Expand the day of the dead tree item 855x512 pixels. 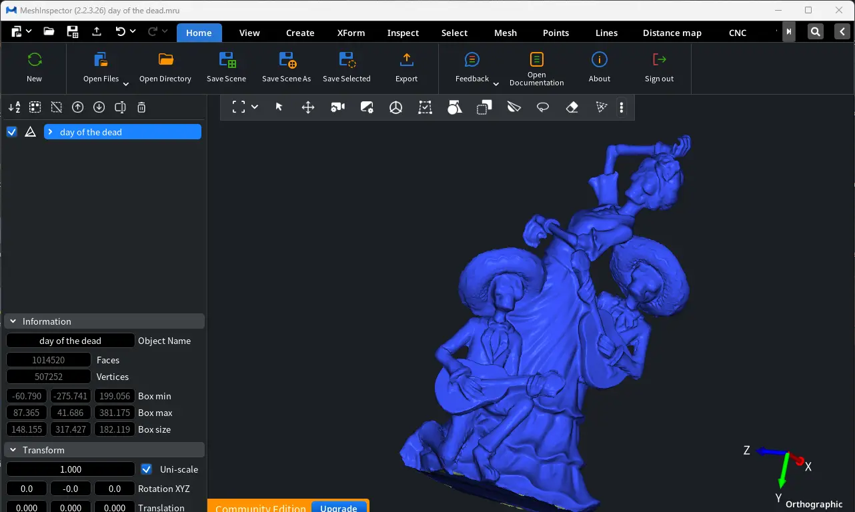click(x=50, y=132)
